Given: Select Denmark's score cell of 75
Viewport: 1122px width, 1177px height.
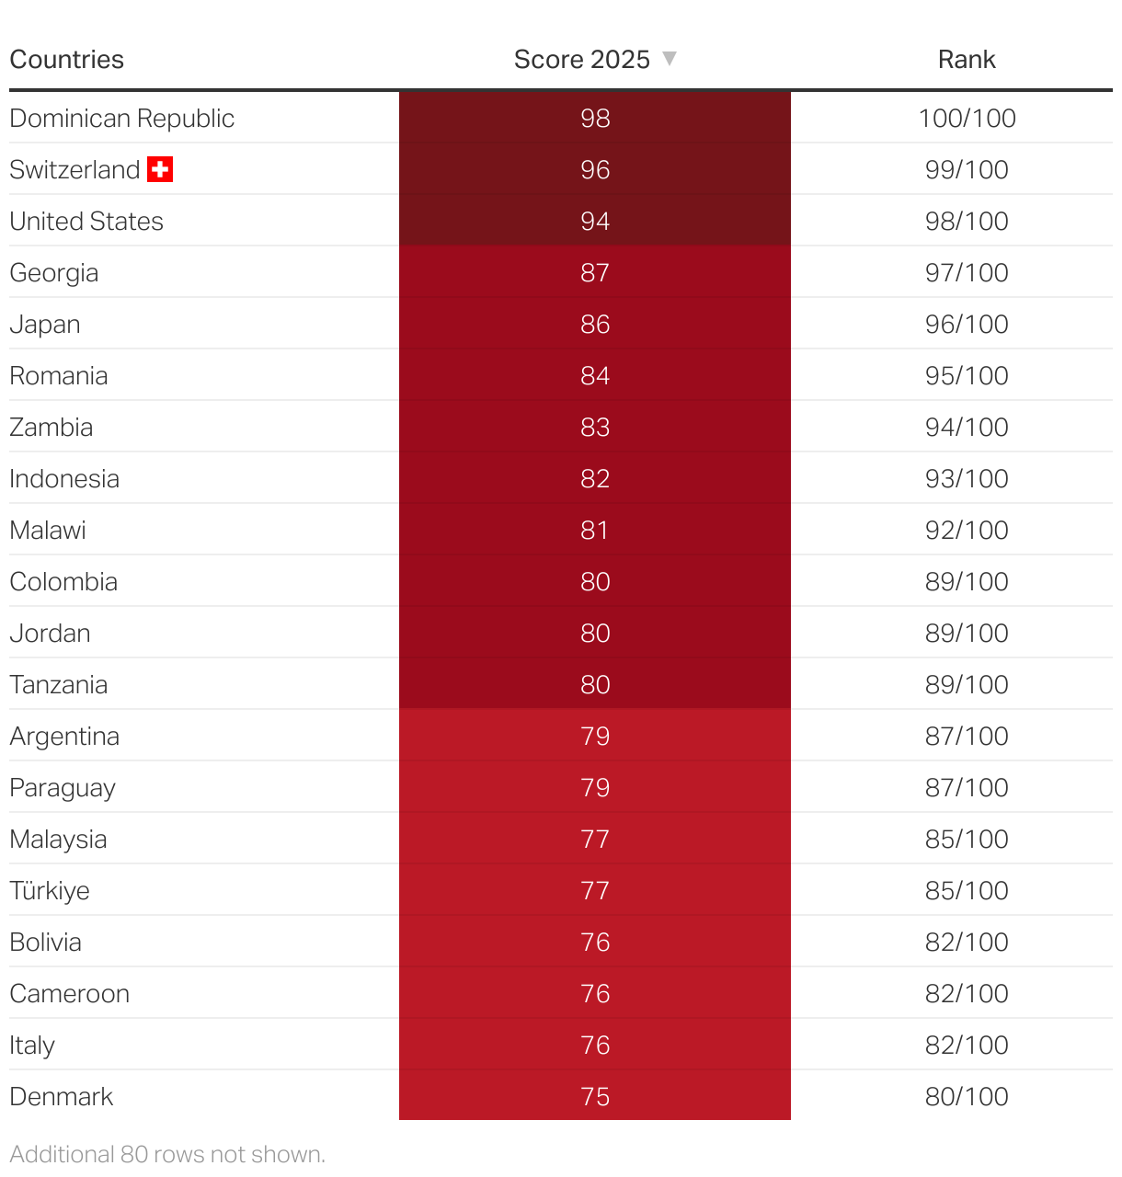Looking at the screenshot, I should point(595,1097).
